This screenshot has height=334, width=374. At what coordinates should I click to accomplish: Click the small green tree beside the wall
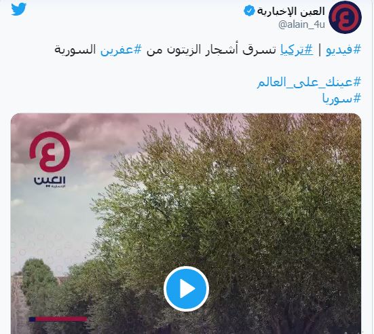(38, 279)
